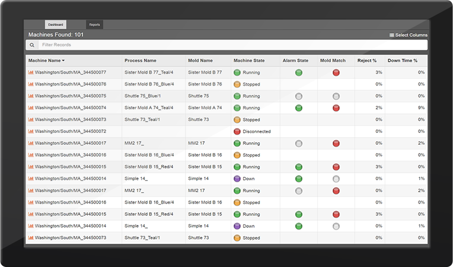Click the 'Stopped' text in the MA_344500076 row
Image resolution: width=453 pixels, height=267 pixels.
[x=251, y=84]
